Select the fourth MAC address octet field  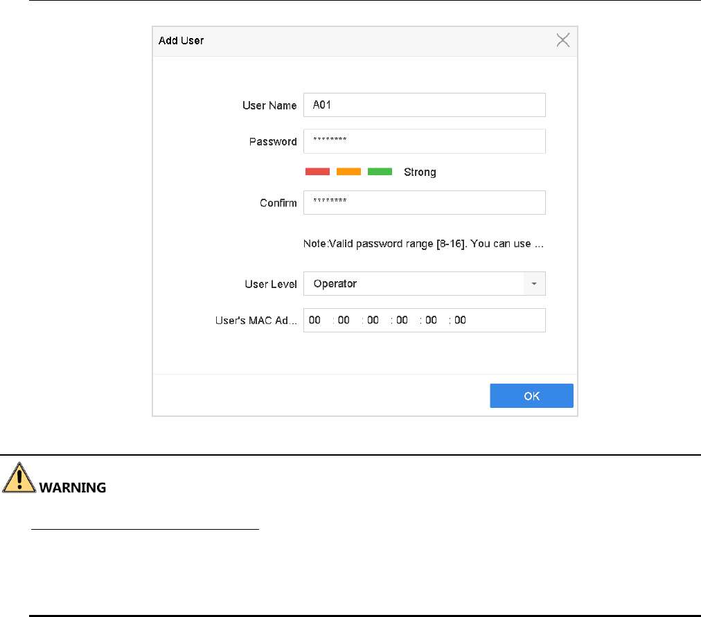point(402,321)
